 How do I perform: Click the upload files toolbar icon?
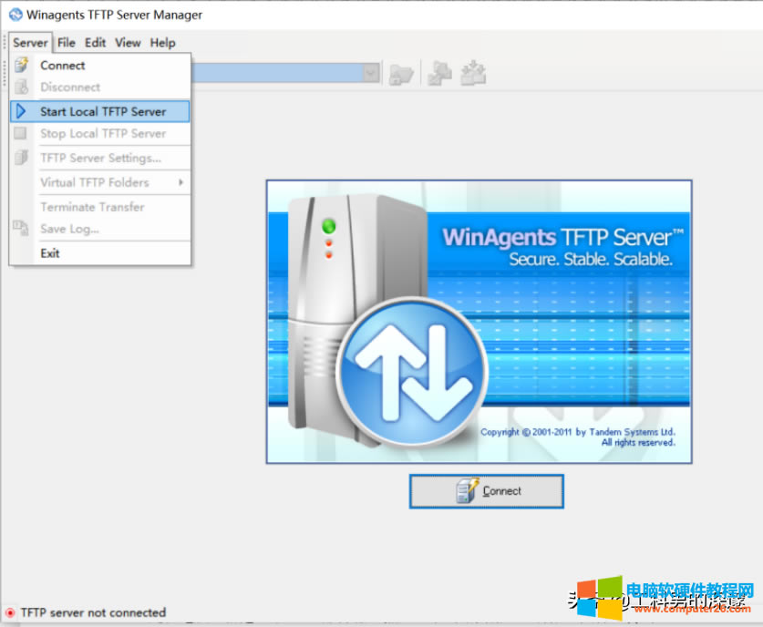tap(438, 73)
